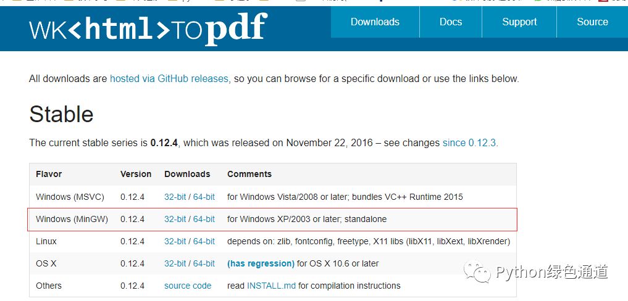The height and width of the screenshot is (301, 628).
Task: Download Windows (MSVC) 64-bit build
Action: [x=204, y=197]
